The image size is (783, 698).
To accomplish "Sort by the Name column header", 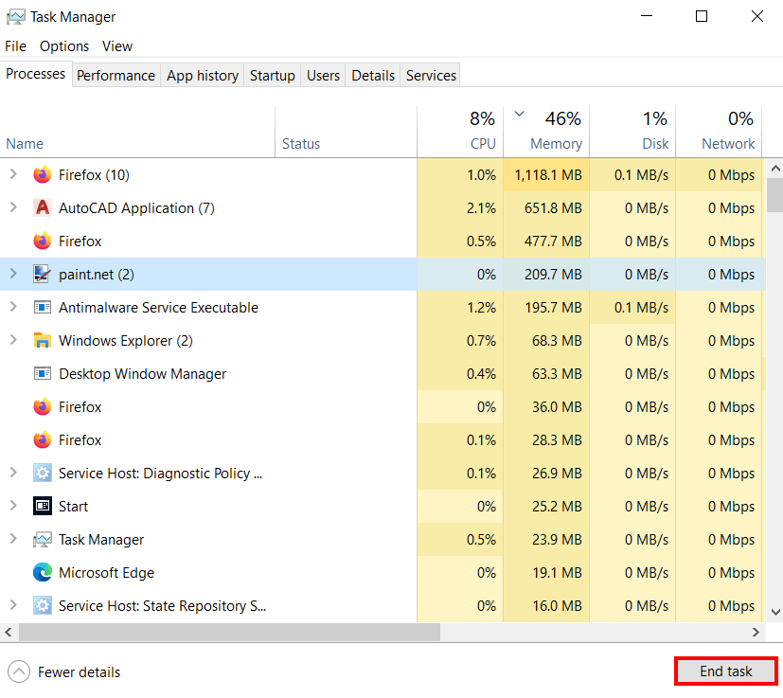I will (x=137, y=133).
